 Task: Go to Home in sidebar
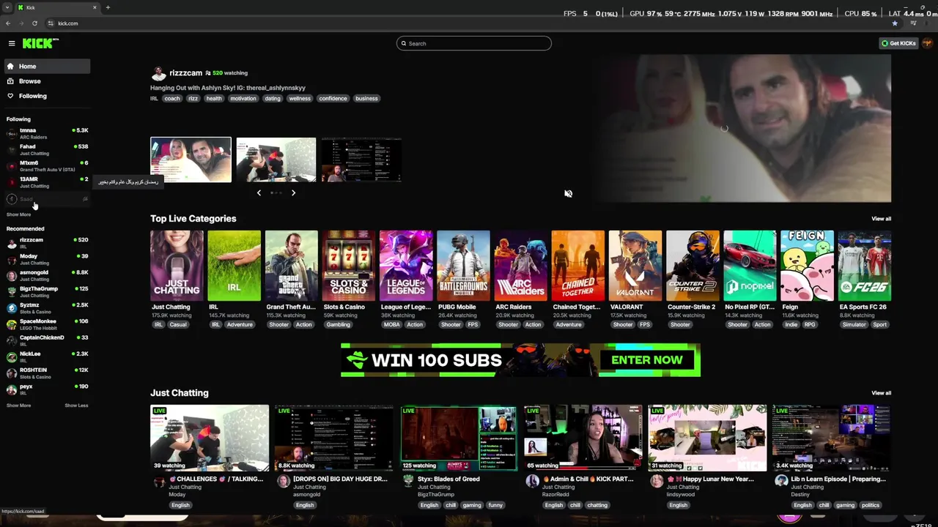48,66
